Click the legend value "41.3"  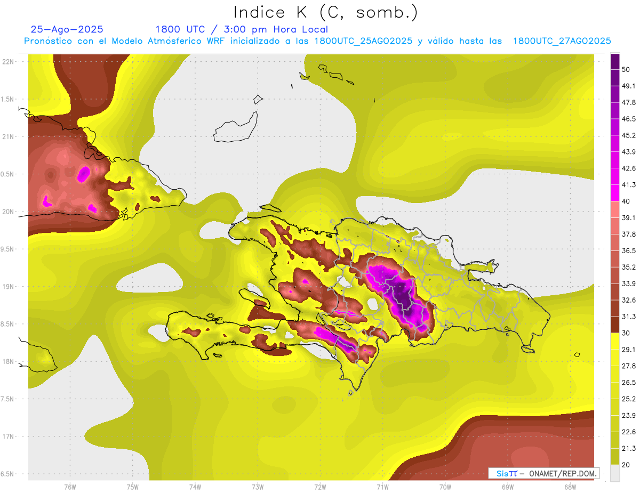[628, 185]
